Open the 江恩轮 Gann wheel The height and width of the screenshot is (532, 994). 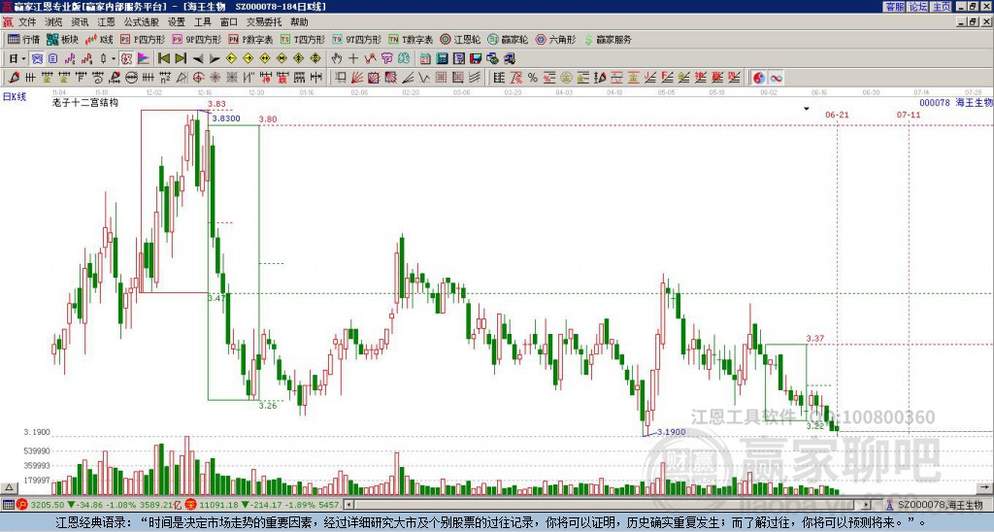(461, 39)
